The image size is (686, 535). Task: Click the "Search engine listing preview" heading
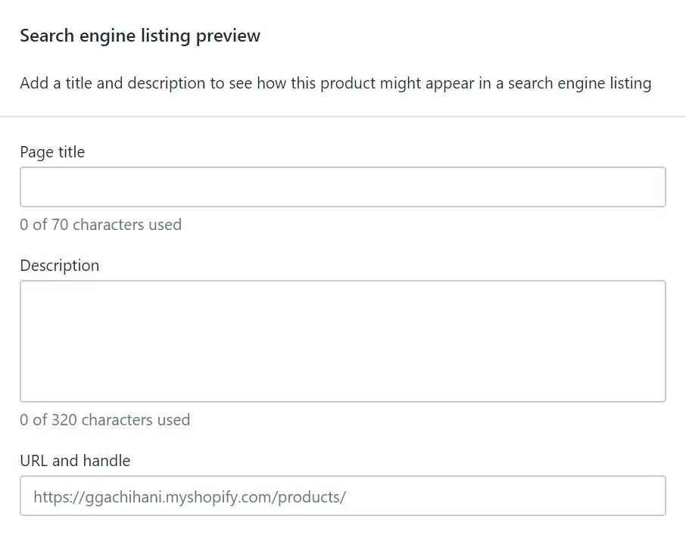pos(140,36)
